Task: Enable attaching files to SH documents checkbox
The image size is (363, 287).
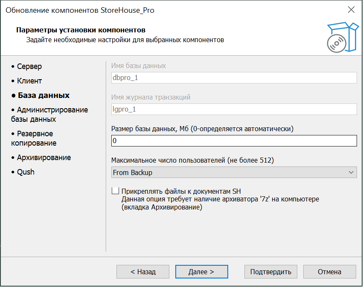Action: (115, 191)
